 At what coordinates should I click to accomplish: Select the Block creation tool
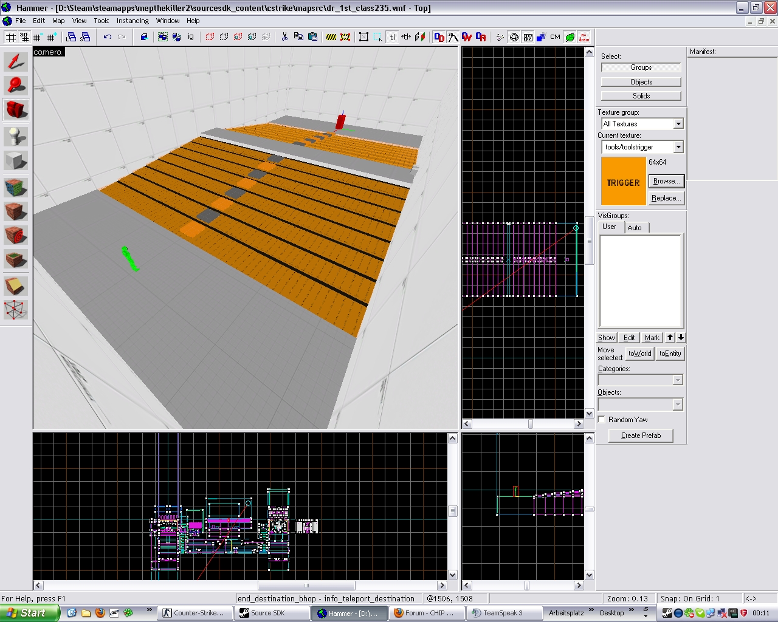[x=16, y=161]
